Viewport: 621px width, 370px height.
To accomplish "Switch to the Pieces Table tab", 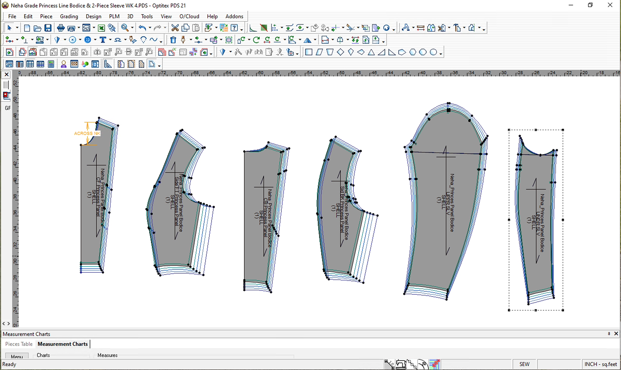I will pyautogui.click(x=19, y=344).
